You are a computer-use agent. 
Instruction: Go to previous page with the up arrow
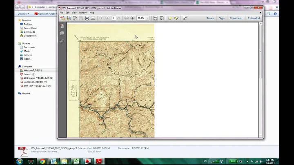click(x=101, y=18)
